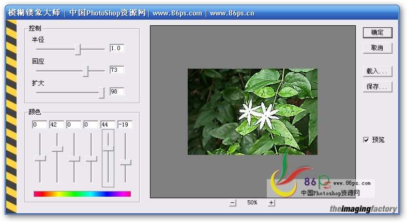Click the third vertical color slider handle
The image size is (407, 222).
coord(74,159)
